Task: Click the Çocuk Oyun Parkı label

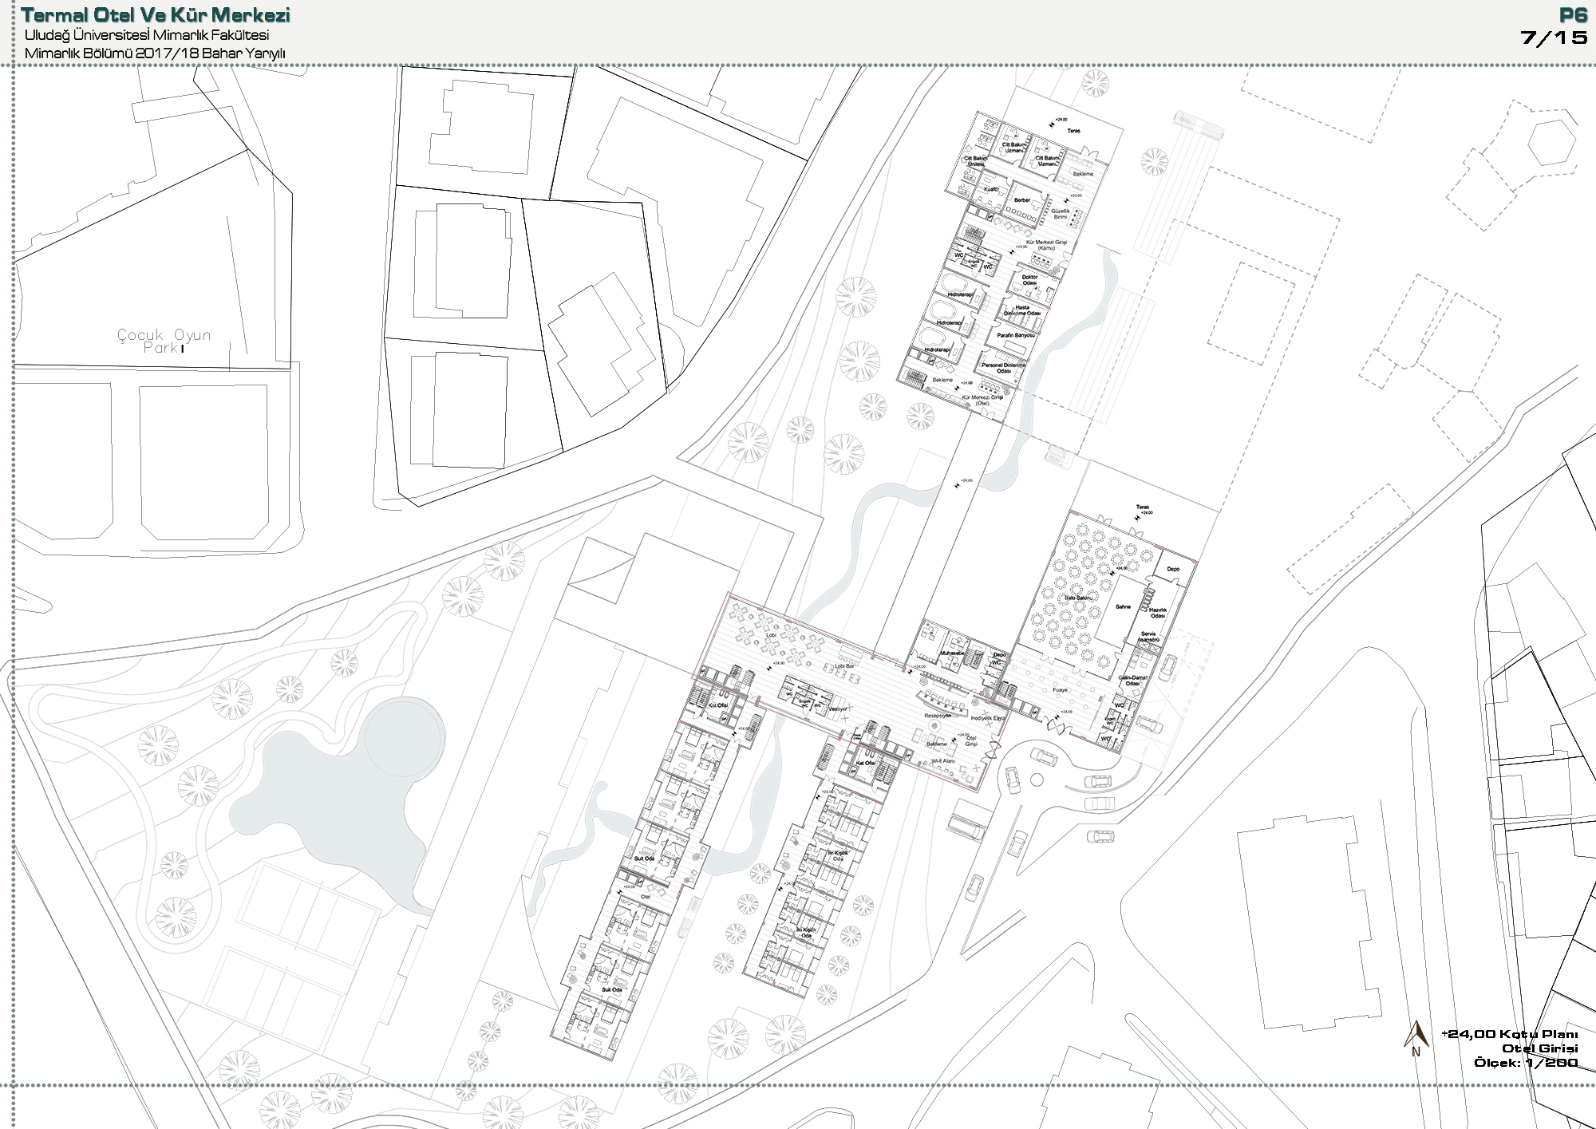Action: [164, 341]
